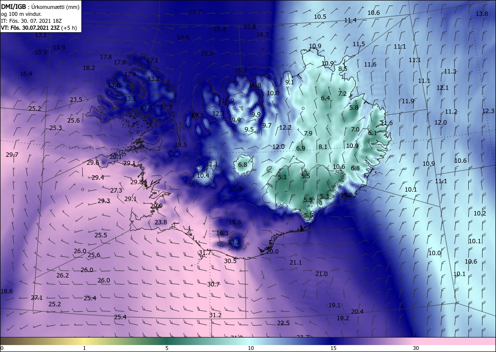The width and height of the screenshot is (496, 352).
Task: Click the 7.9 value label
Action: point(308,133)
